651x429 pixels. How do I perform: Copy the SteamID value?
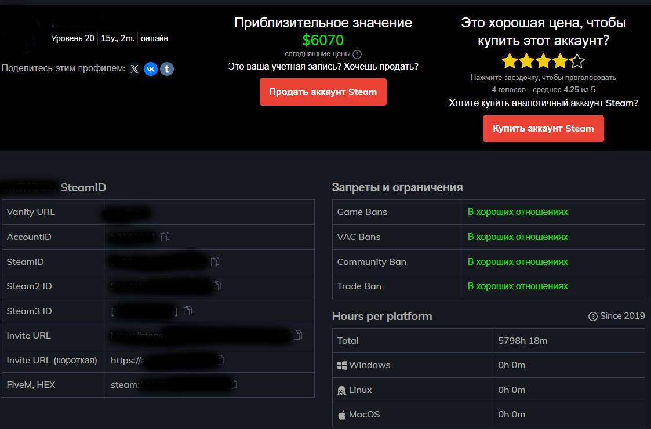[x=215, y=261]
